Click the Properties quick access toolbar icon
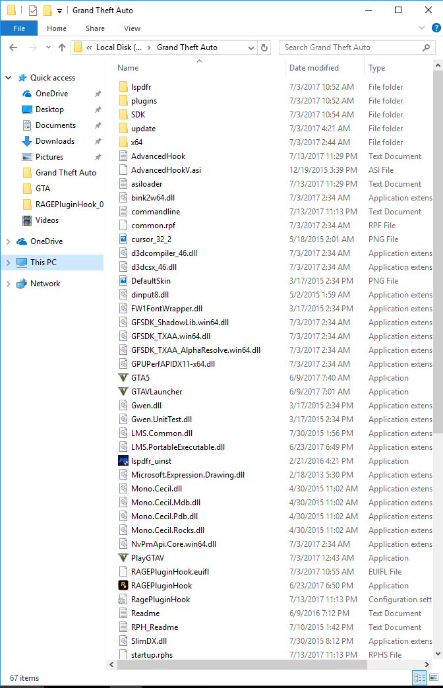This screenshot has width=443, height=688. click(33, 10)
